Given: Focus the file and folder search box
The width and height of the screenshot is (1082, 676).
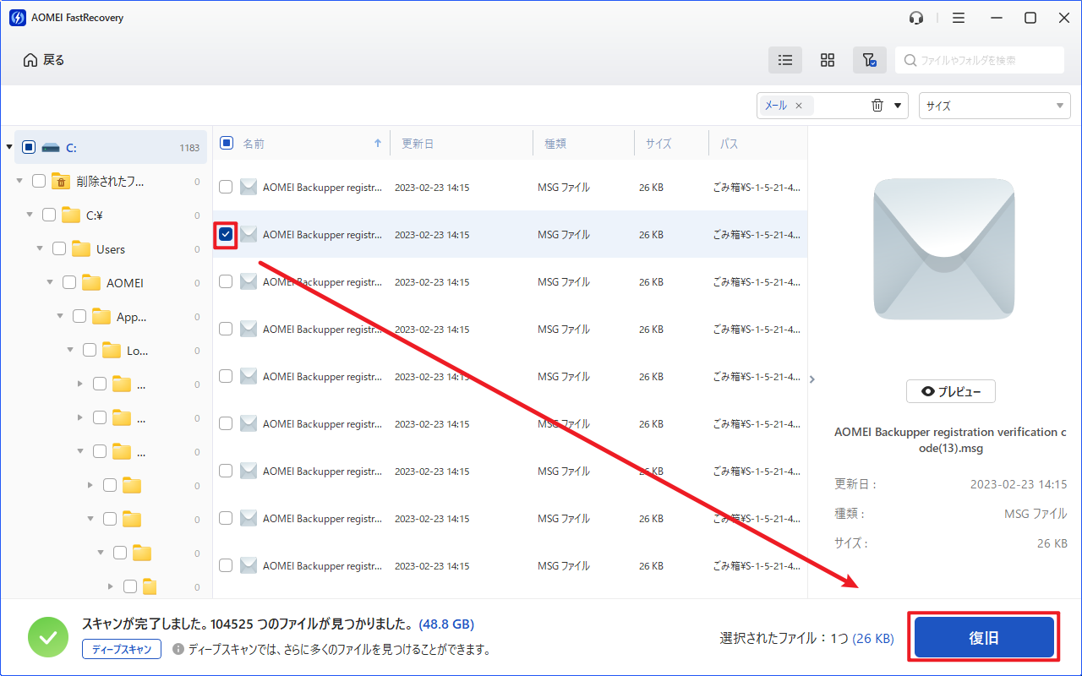Looking at the screenshot, I should [980, 60].
